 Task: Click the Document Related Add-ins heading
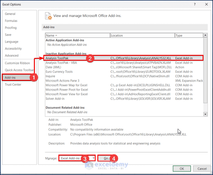click(x=65, y=107)
